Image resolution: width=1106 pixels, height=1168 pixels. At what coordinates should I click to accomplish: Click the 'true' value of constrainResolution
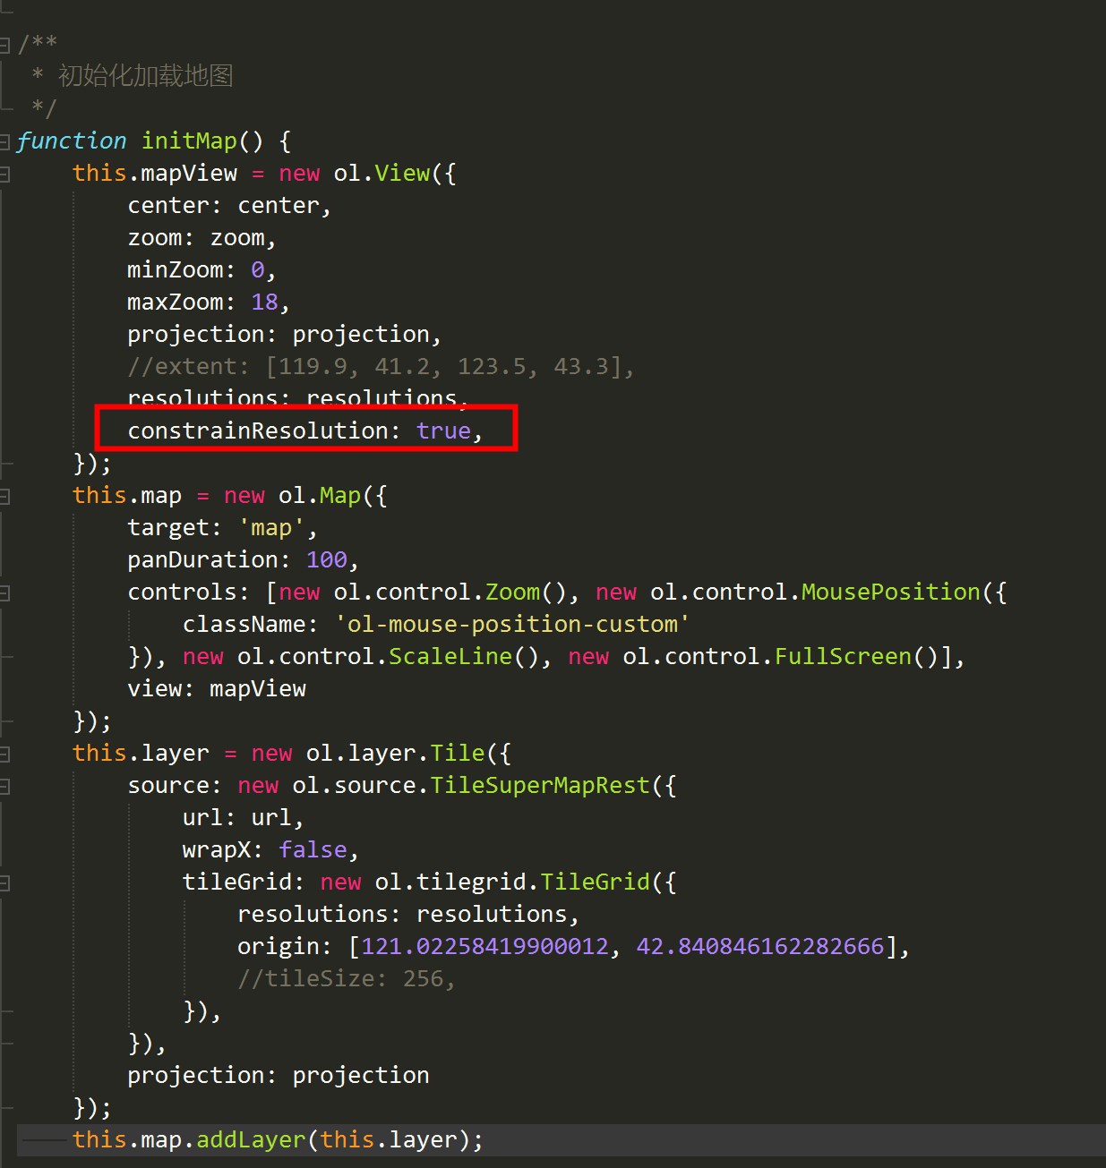tap(443, 431)
